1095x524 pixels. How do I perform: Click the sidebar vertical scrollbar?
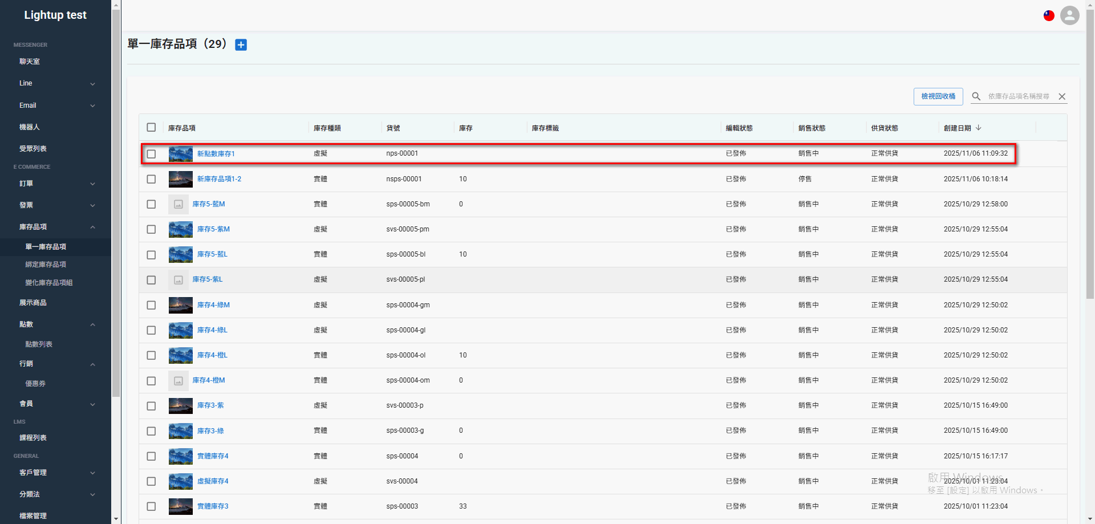pyautogui.click(x=116, y=202)
